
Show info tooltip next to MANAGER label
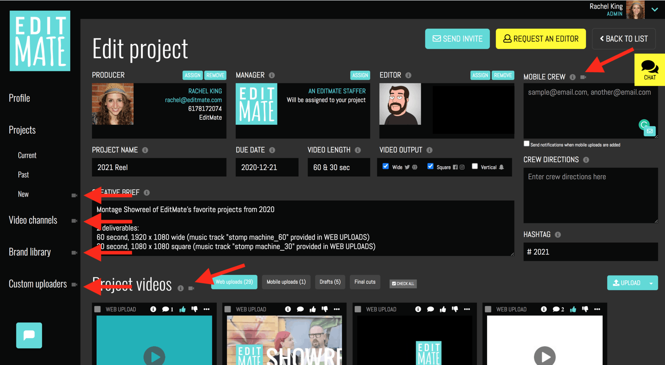click(272, 75)
